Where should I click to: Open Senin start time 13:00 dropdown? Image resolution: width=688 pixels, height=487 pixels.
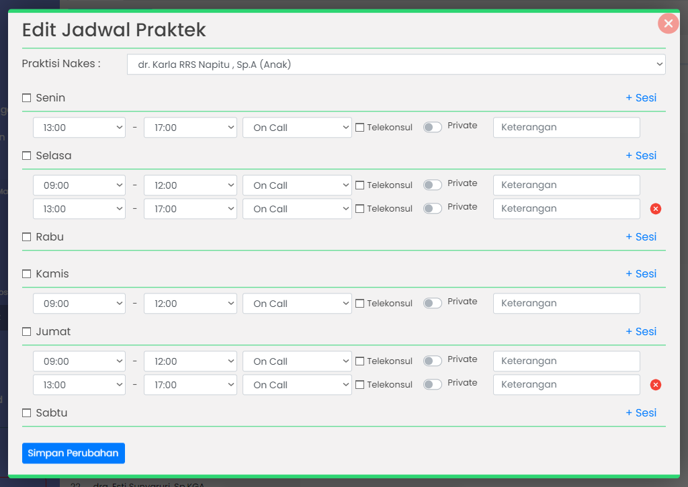[x=79, y=128]
